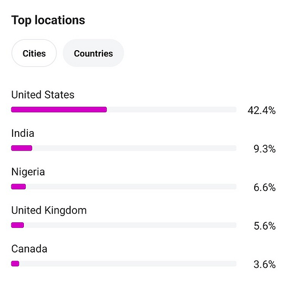Click the 6.6% percentage value

coord(264,188)
